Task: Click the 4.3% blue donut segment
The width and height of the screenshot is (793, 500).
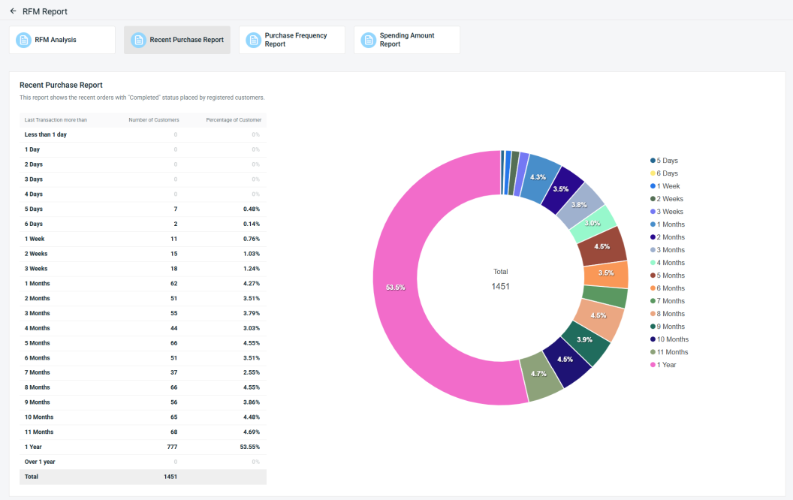Action: pos(538,177)
